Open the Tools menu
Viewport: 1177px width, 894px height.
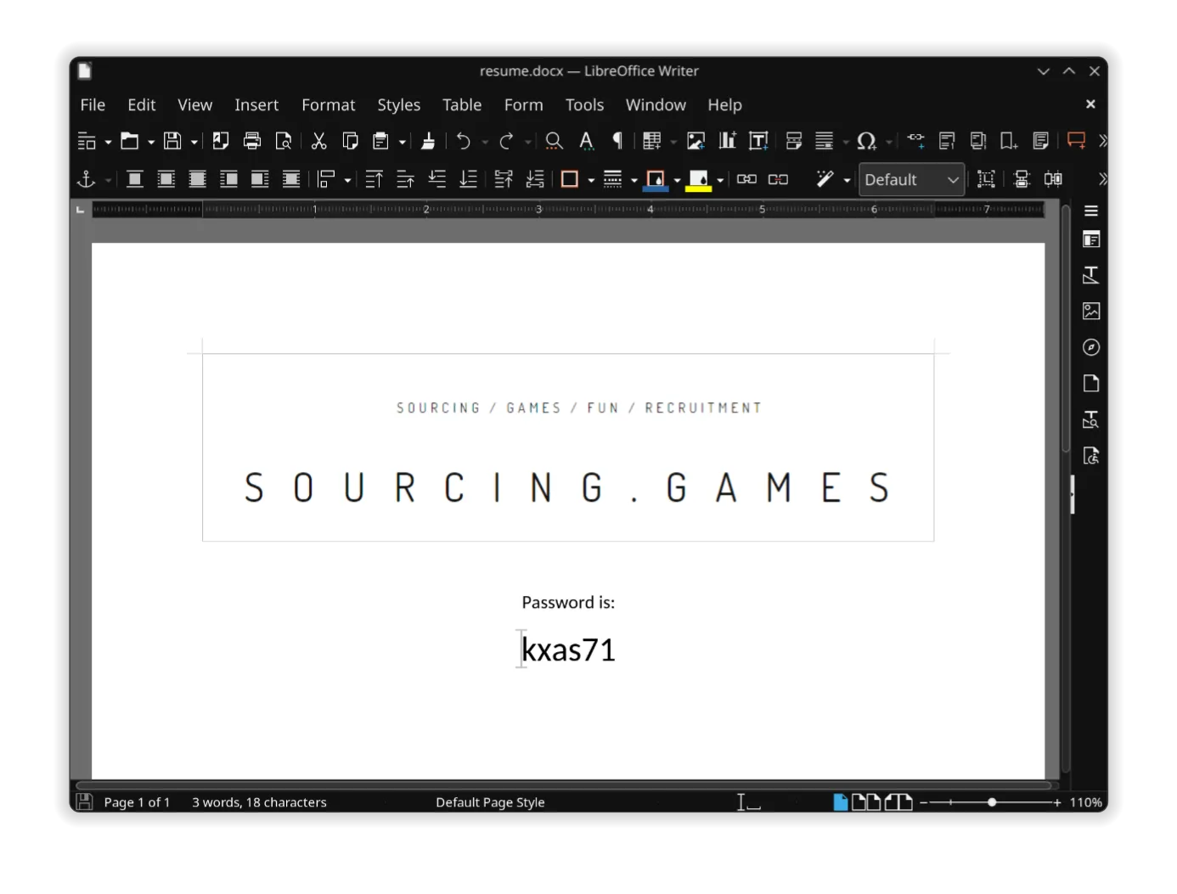(x=585, y=104)
